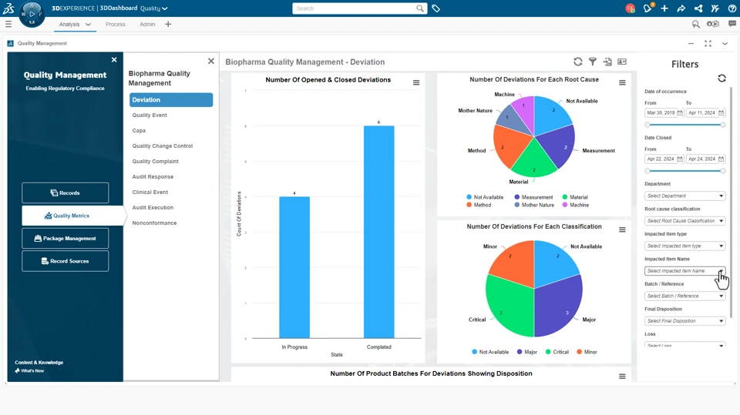The image size is (740, 415).
Task: Open the help question mark icon
Action: click(732, 8)
